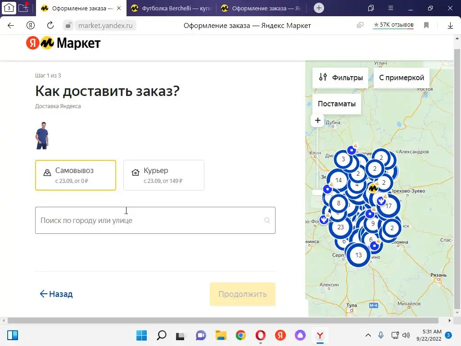Open the collections icon in title bar
The height and width of the screenshot is (346, 461).
click(x=371, y=8)
